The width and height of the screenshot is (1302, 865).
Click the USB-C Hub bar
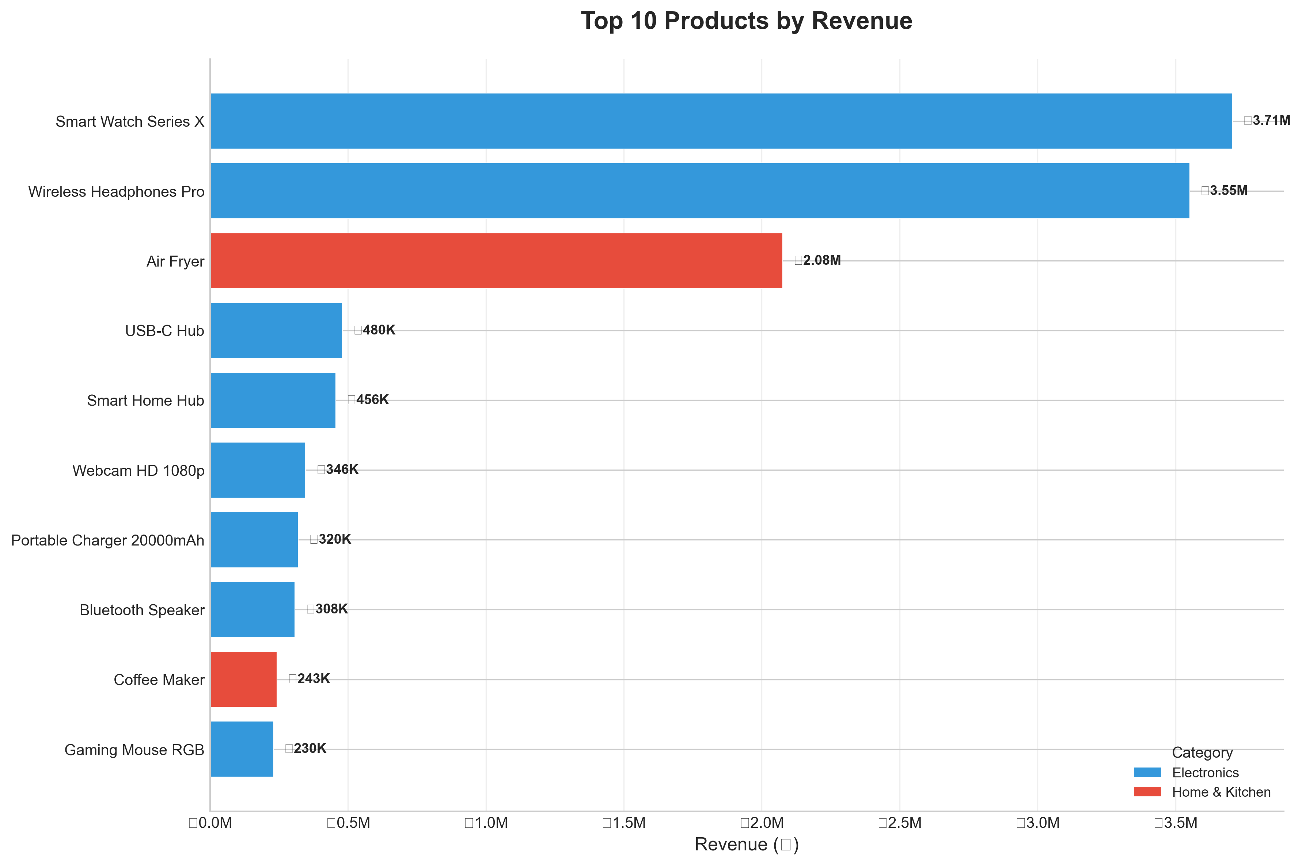tap(276, 330)
